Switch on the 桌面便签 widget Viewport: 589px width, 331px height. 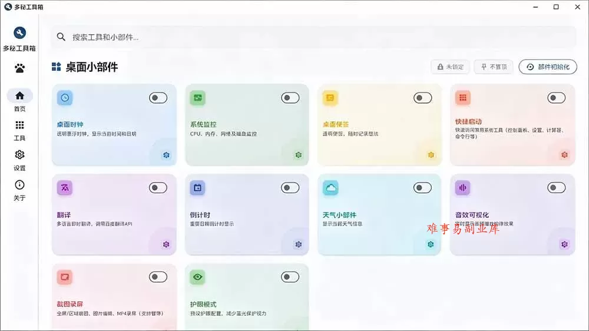[422, 98]
